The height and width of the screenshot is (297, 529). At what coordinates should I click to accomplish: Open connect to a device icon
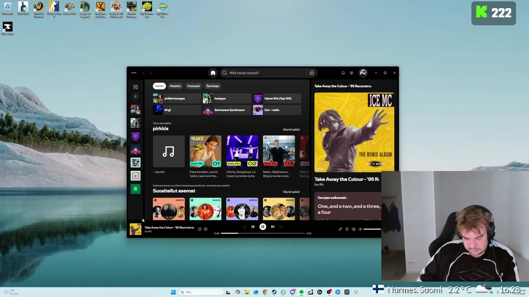point(353,229)
